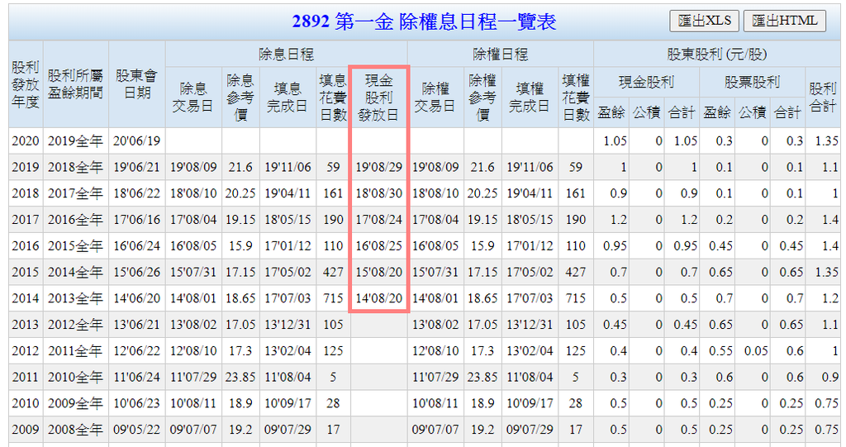This screenshot has width=846, height=447.
Task: Select the 除權參考價 column header
Action: 482,97
